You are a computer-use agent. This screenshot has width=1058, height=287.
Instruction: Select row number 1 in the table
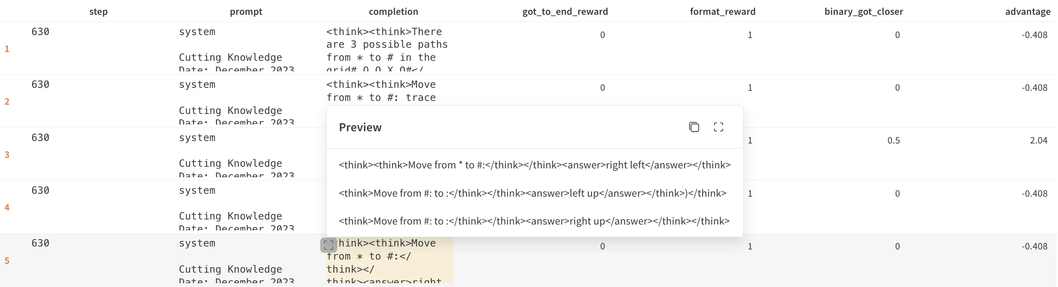[x=7, y=49]
